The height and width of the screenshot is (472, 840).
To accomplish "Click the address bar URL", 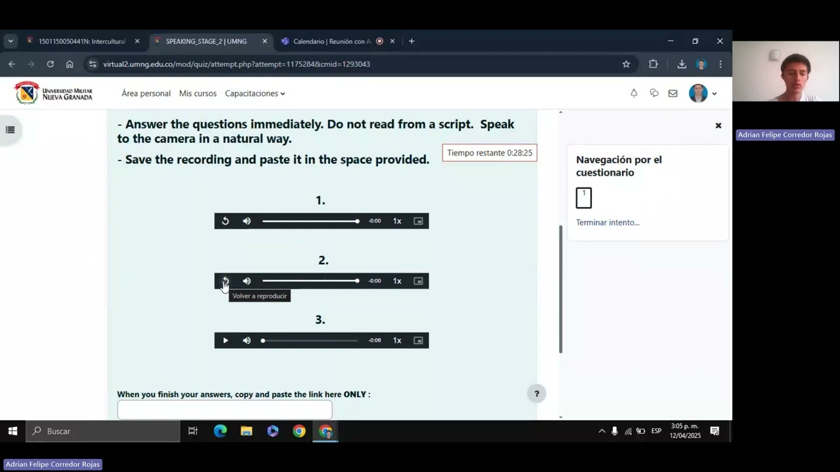I will [x=236, y=64].
